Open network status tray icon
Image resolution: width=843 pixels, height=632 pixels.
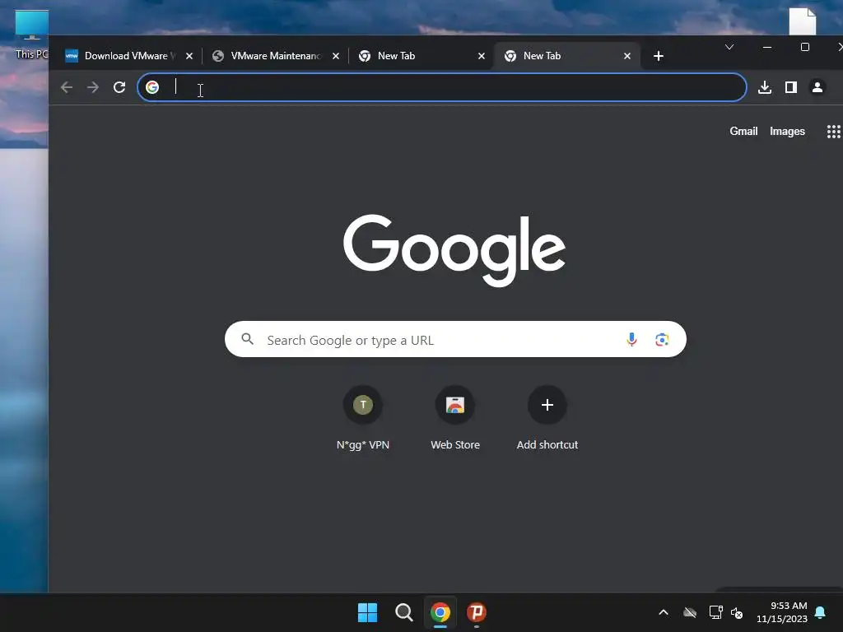[x=715, y=612]
